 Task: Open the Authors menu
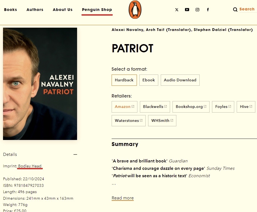(35, 10)
